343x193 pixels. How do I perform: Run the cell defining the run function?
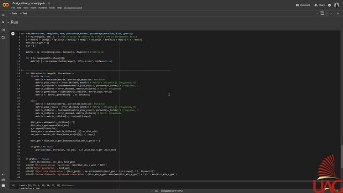[x=13, y=34]
